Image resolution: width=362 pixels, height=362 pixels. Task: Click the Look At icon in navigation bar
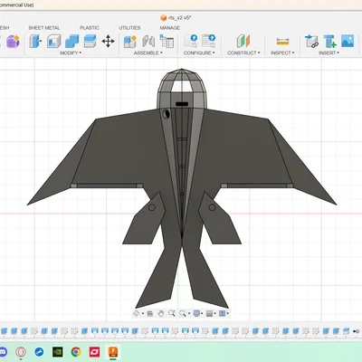pyautogui.click(x=149, y=314)
